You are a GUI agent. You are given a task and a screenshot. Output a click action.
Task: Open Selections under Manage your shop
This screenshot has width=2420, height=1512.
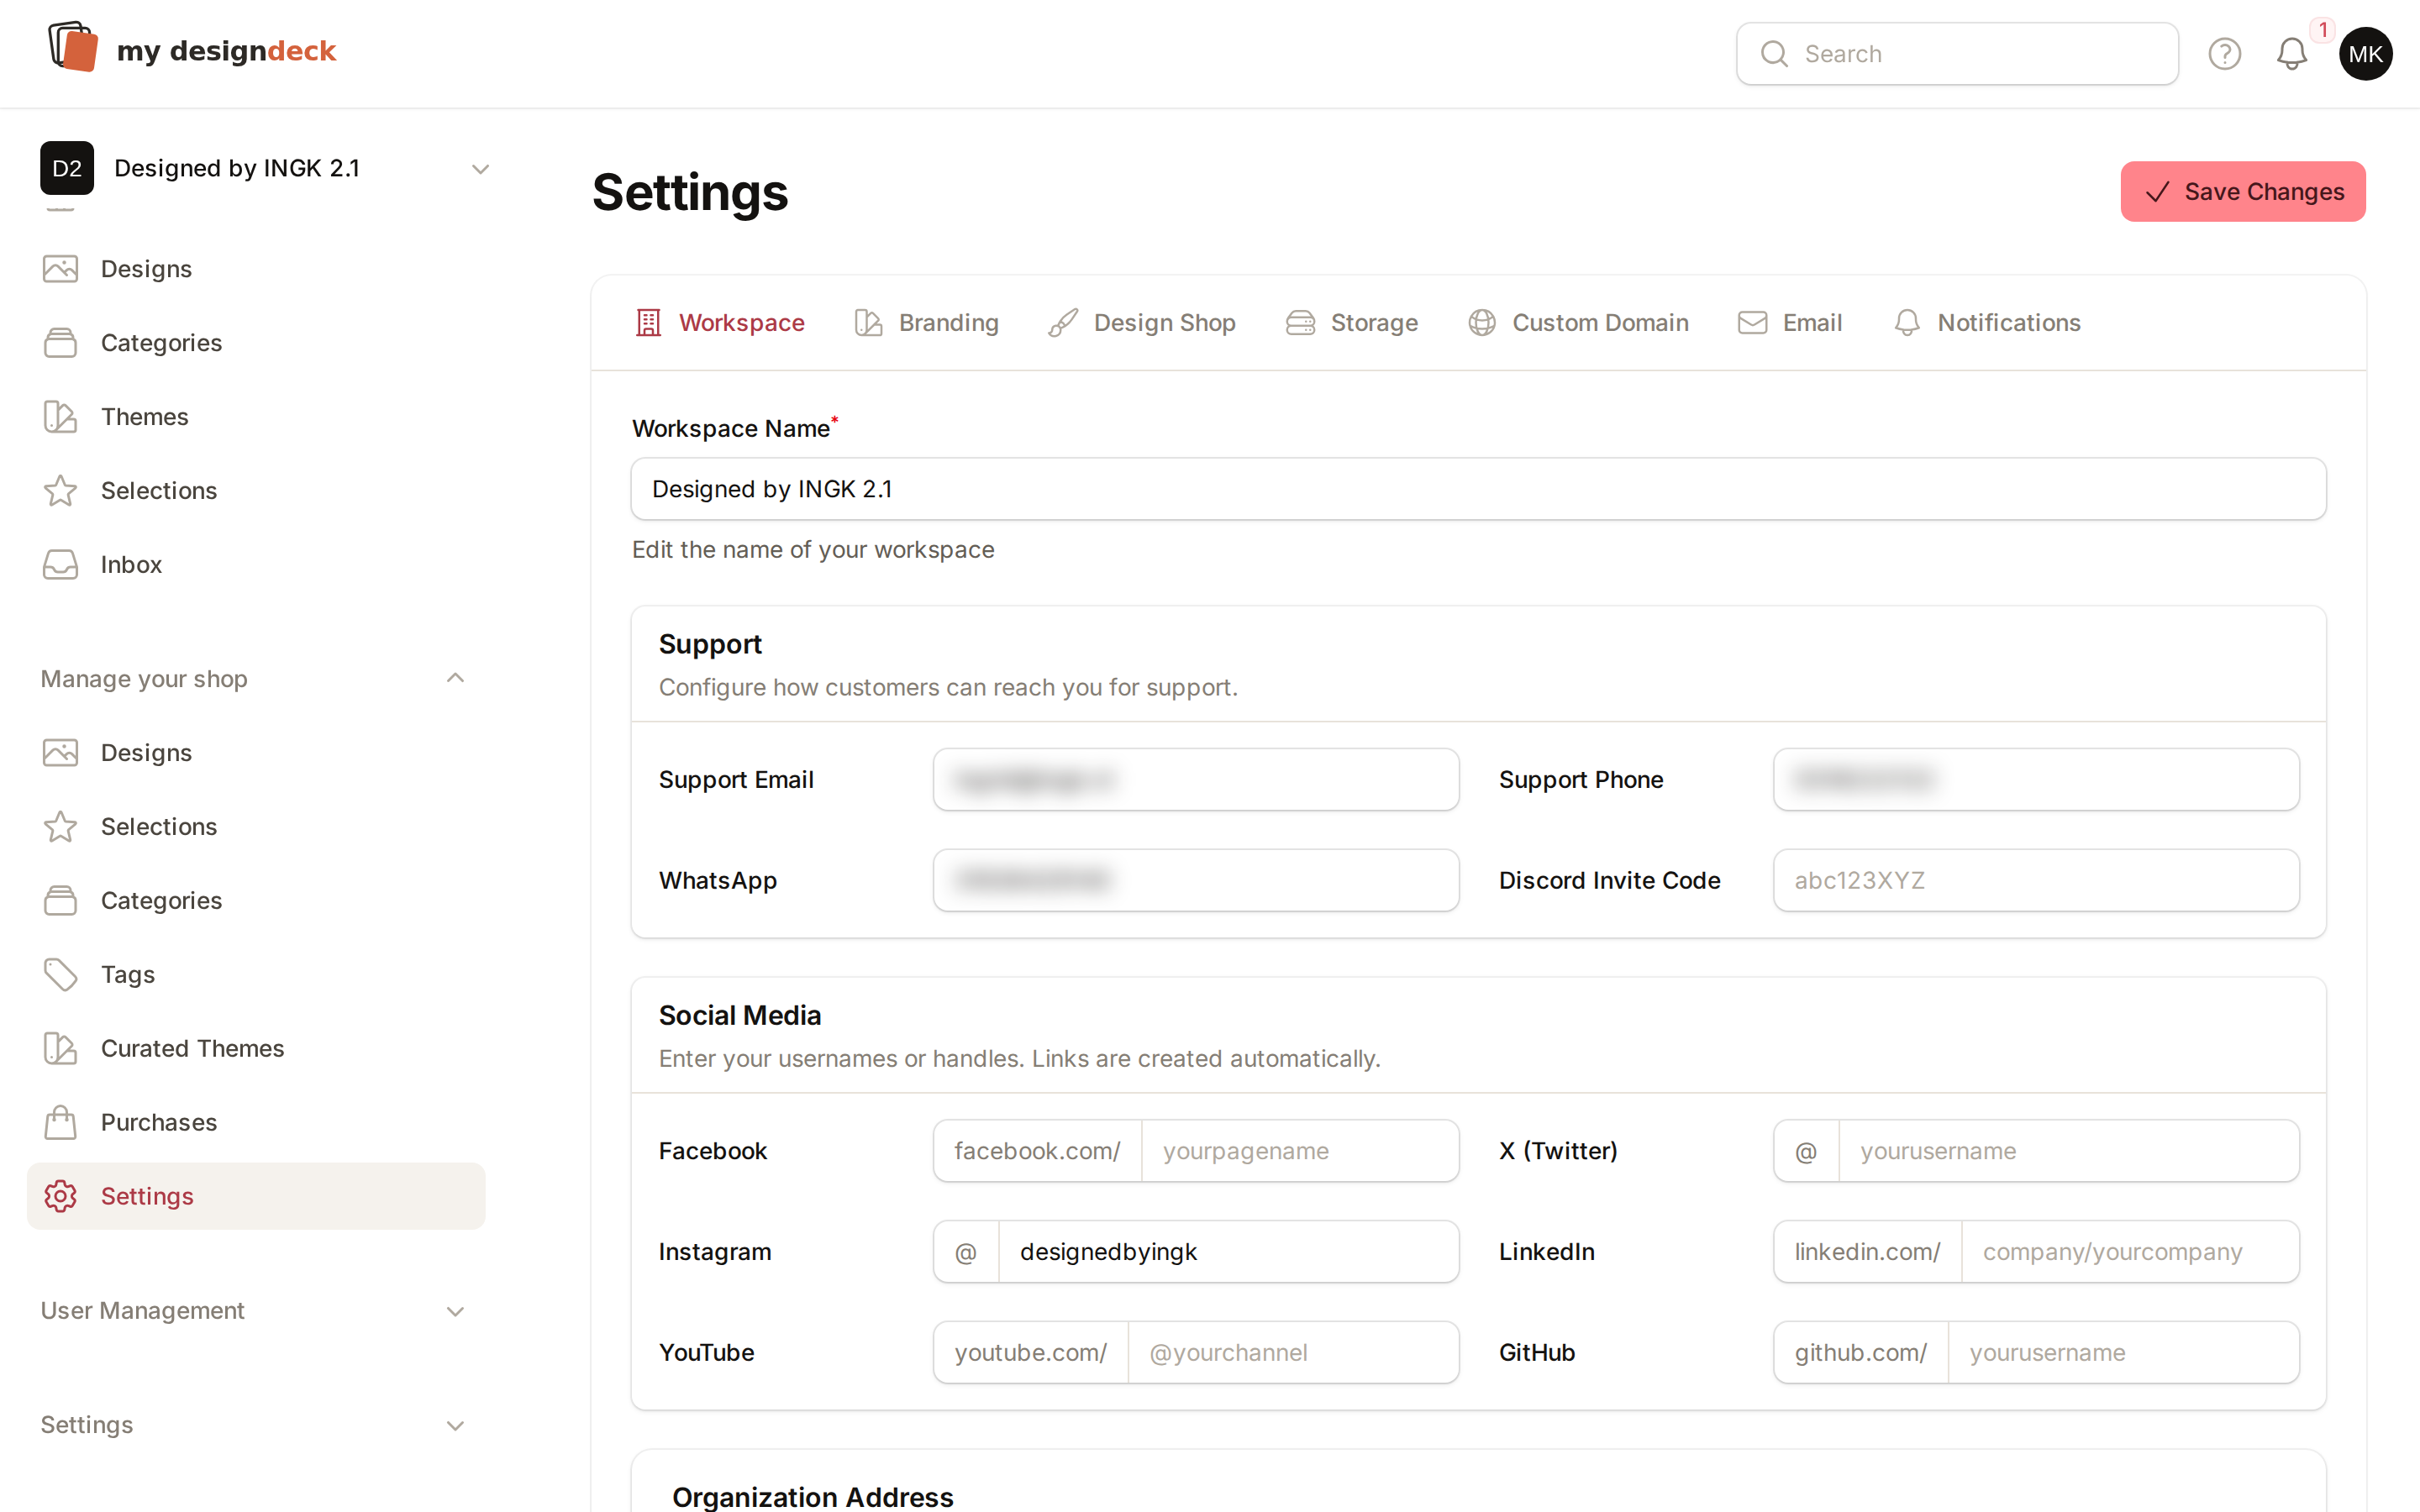click(256, 827)
